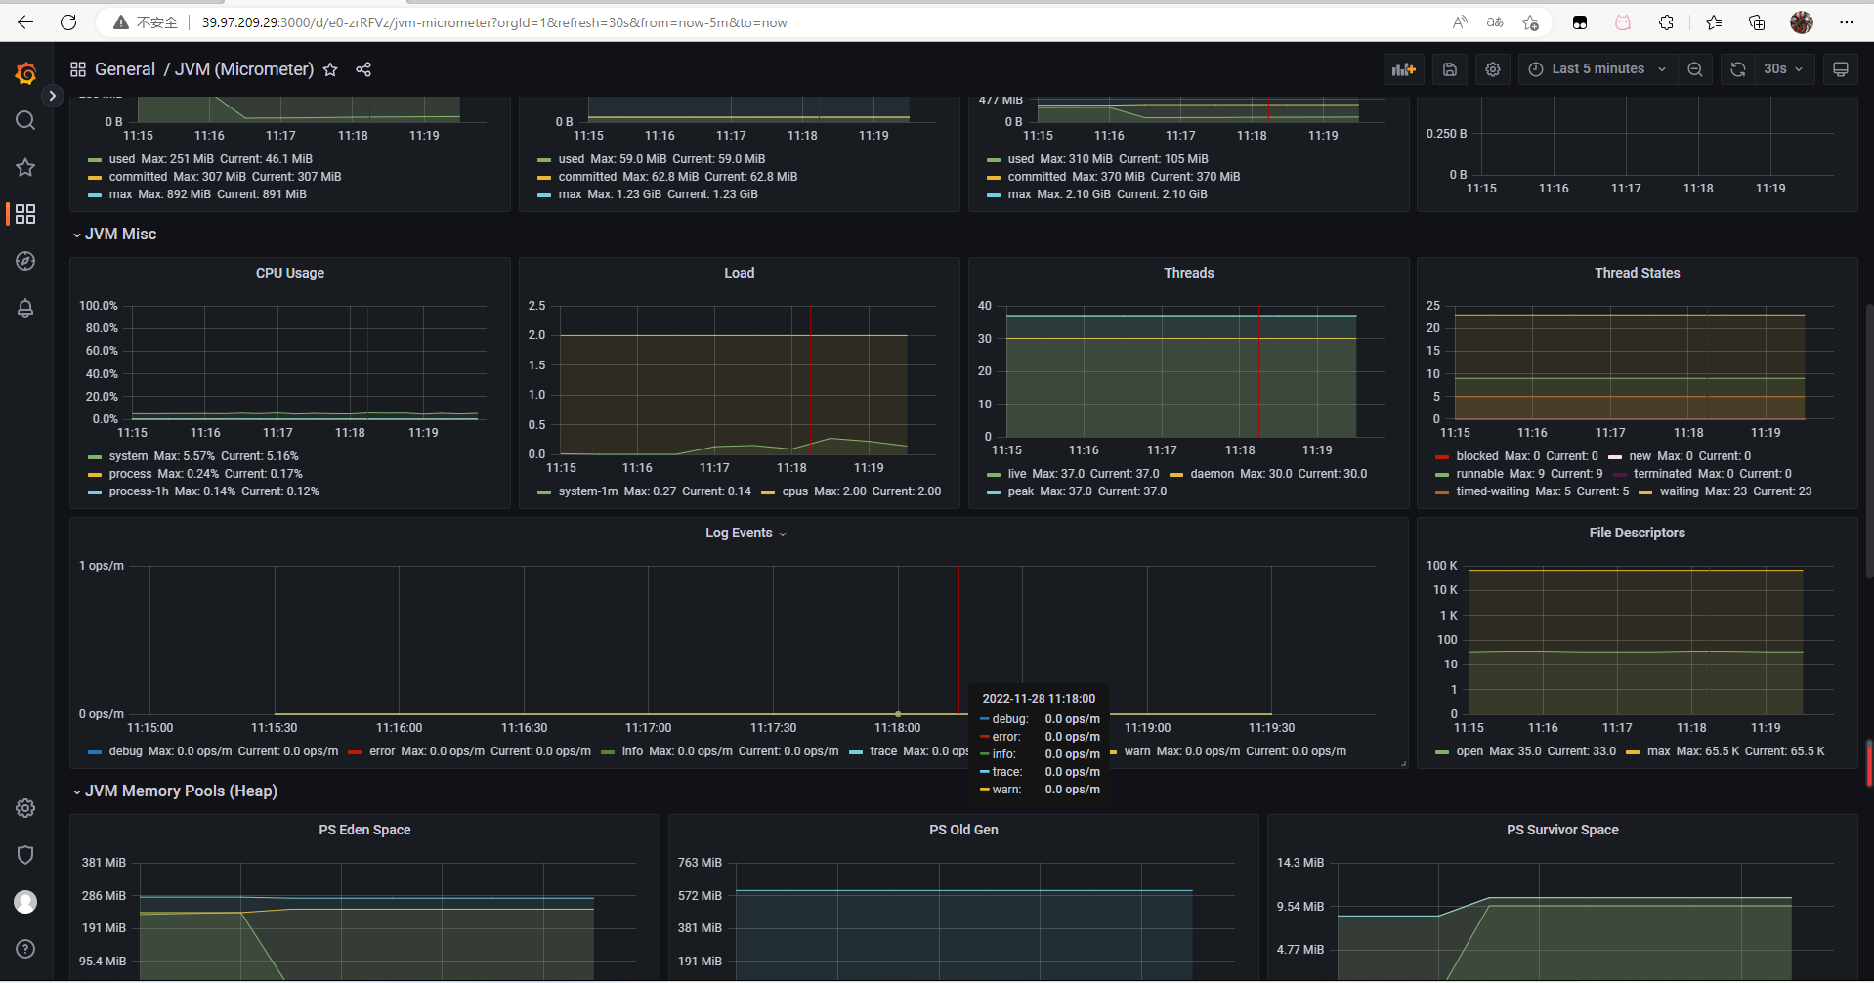Open Dashboard settings gear in toolbar
The image size is (1874, 983).
(x=1493, y=69)
